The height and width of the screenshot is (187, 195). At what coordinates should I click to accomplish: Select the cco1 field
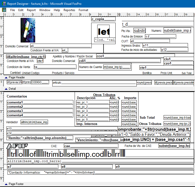coord(135,56)
